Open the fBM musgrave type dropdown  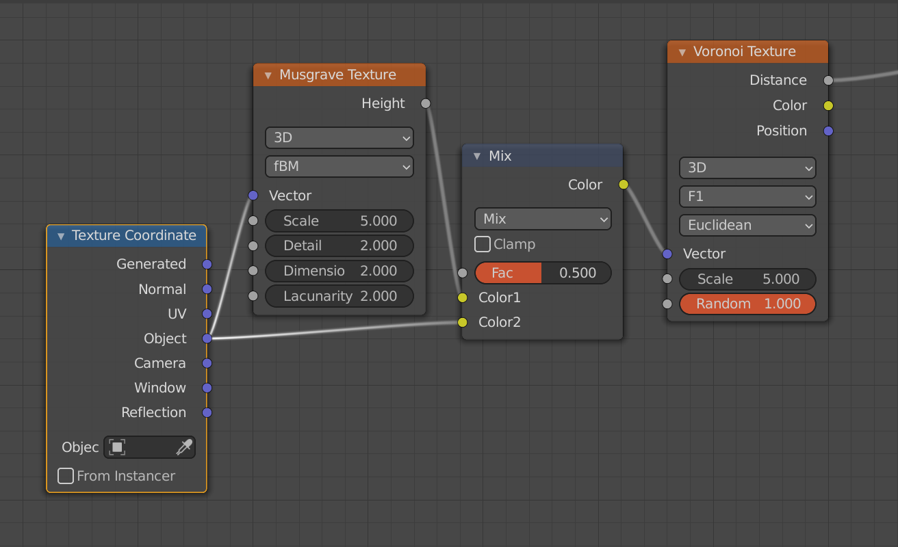click(339, 166)
